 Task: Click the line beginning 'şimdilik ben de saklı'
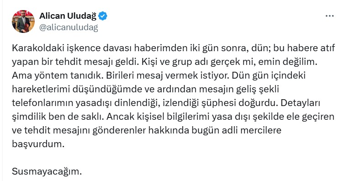click(x=173, y=117)
